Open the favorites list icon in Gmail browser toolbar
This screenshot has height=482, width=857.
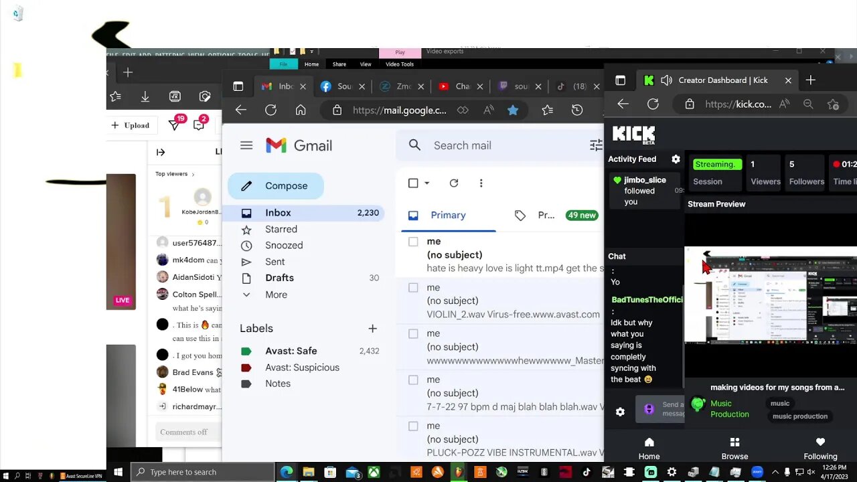pos(548,110)
